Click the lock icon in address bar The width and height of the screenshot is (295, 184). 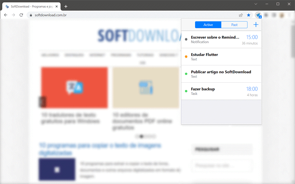click(31, 15)
